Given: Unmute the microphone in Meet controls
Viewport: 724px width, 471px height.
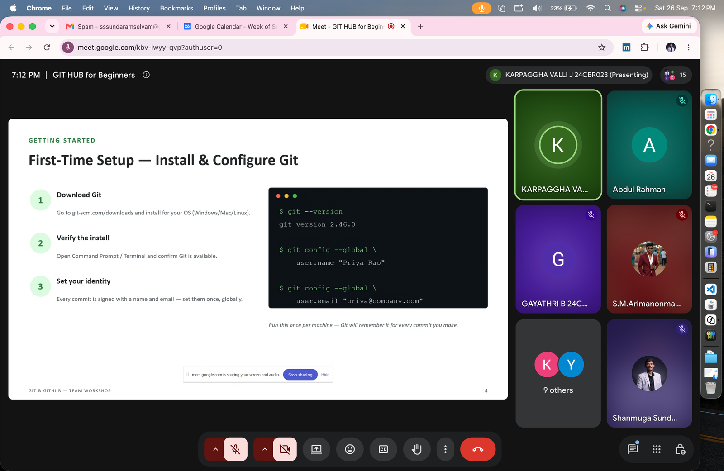Looking at the screenshot, I should coord(235,449).
